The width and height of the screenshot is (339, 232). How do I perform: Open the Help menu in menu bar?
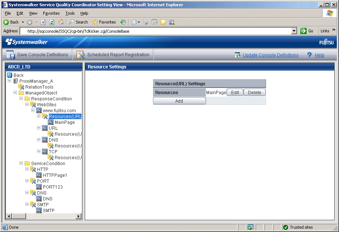pos(84,13)
